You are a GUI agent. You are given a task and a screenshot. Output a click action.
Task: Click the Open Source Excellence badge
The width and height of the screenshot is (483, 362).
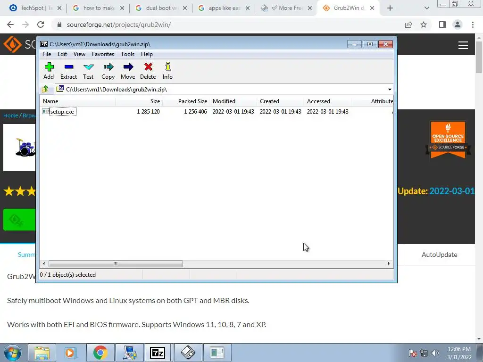(x=448, y=140)
